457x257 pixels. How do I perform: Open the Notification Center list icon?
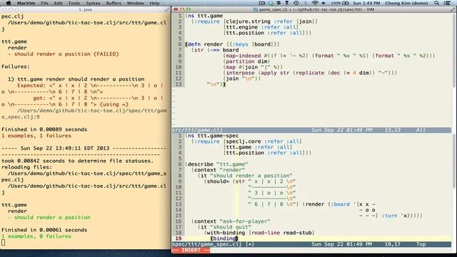[x=447, y=3]
